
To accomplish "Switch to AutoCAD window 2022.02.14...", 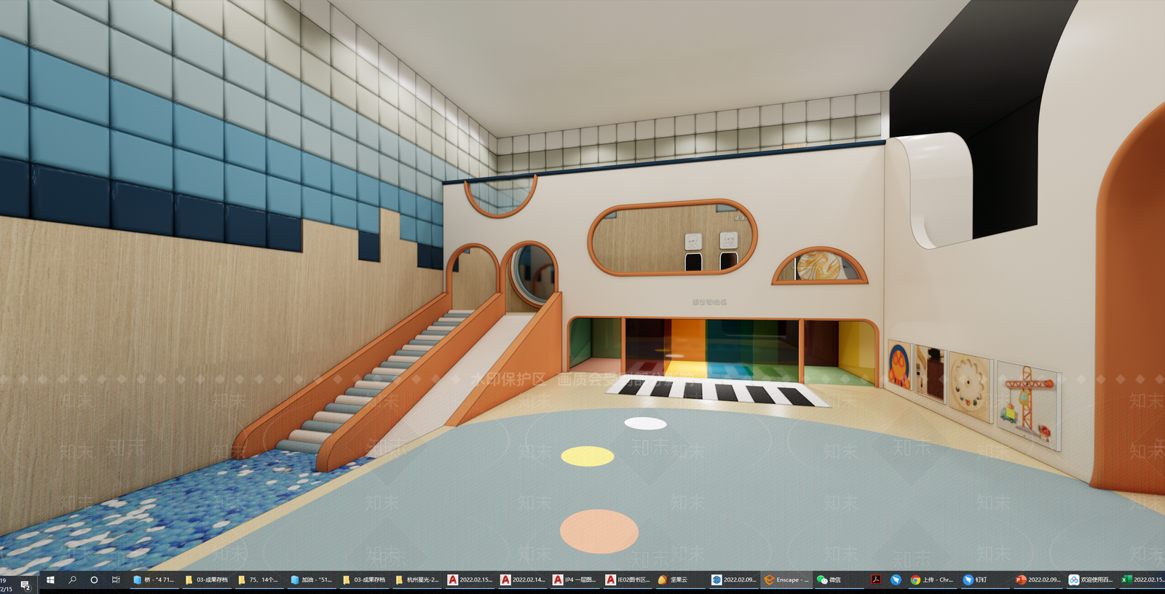I will pyautogui.click(x=523, y=580).
